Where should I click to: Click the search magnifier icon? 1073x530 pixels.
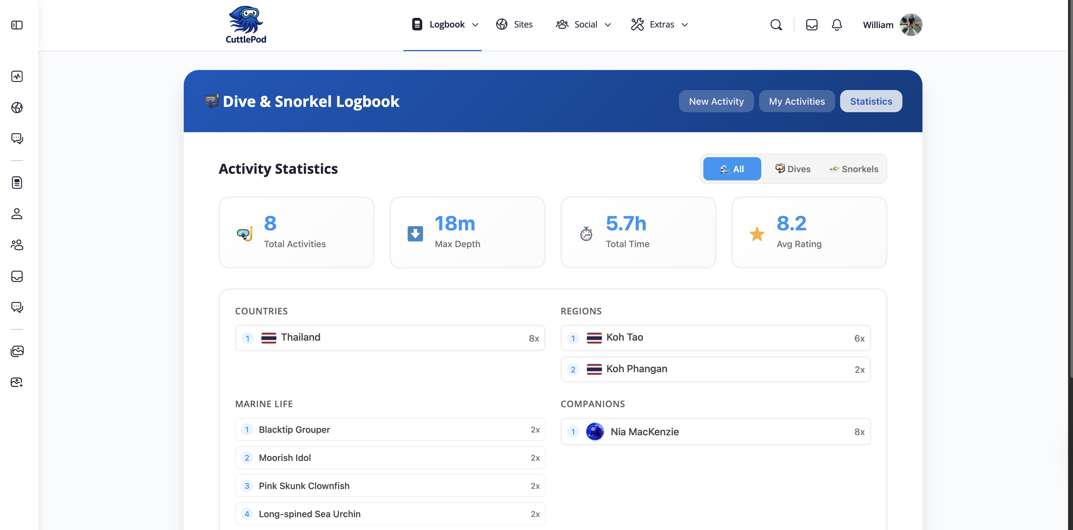[x=776, y=25]
